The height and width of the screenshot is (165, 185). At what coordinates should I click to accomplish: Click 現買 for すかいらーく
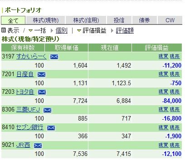(163, 56)
